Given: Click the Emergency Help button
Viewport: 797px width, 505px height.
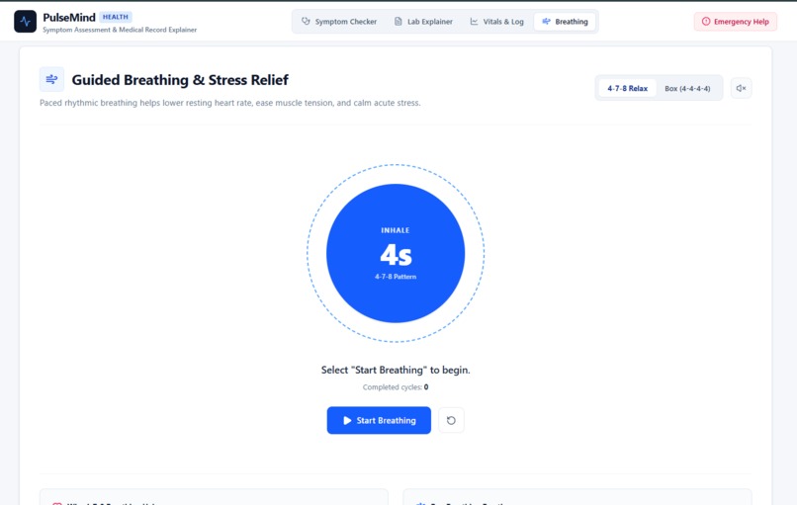Looking at the screenshot, I should [x=735, y=22].
